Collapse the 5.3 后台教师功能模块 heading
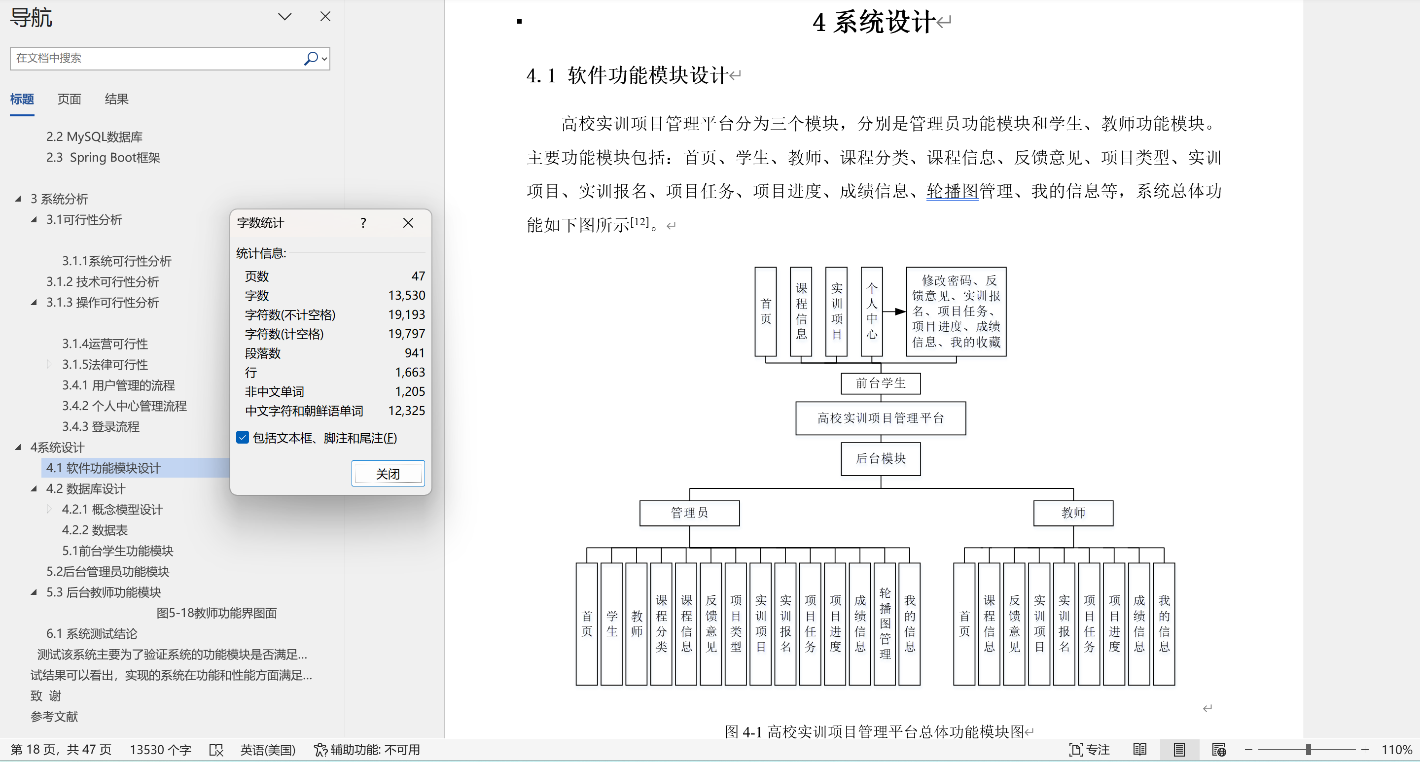This screenshot has height=762, width=1420. [34, 592]
